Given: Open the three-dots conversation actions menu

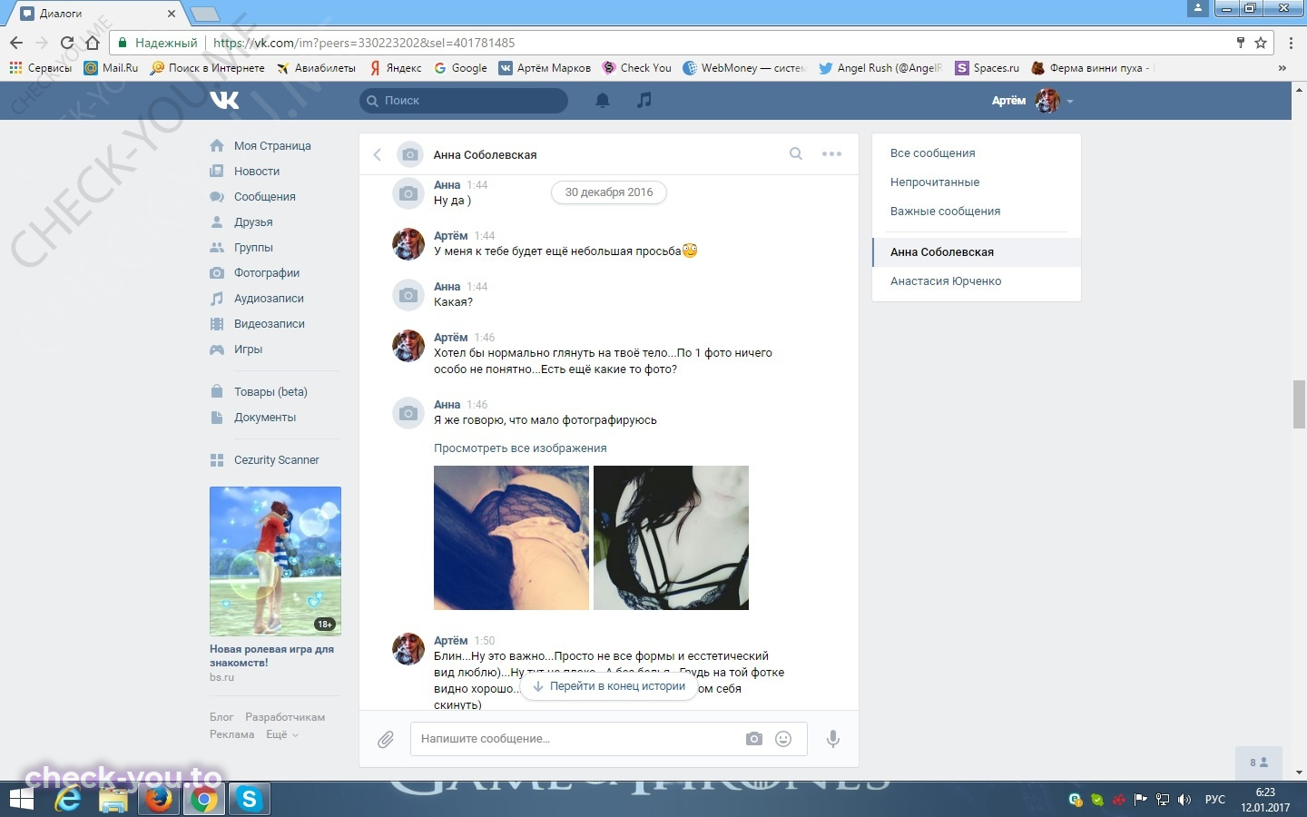Looking at the screenshot, I should point(831,154).
